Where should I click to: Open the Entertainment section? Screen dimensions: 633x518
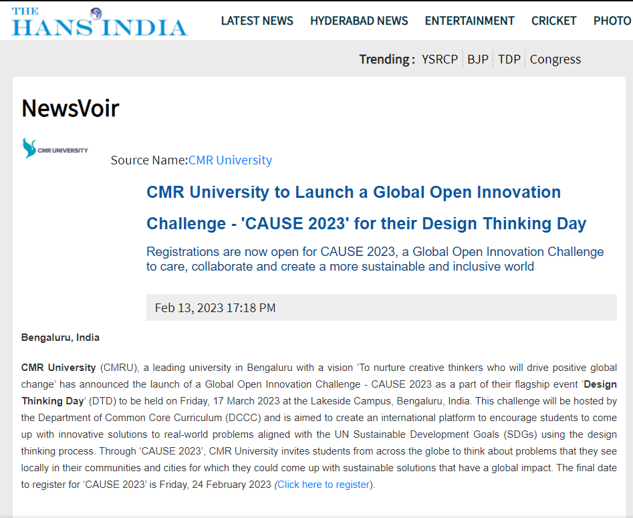click(469, 21)
